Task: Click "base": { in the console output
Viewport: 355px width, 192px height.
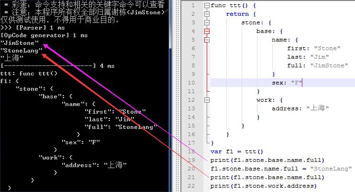Action: (55, 96)
